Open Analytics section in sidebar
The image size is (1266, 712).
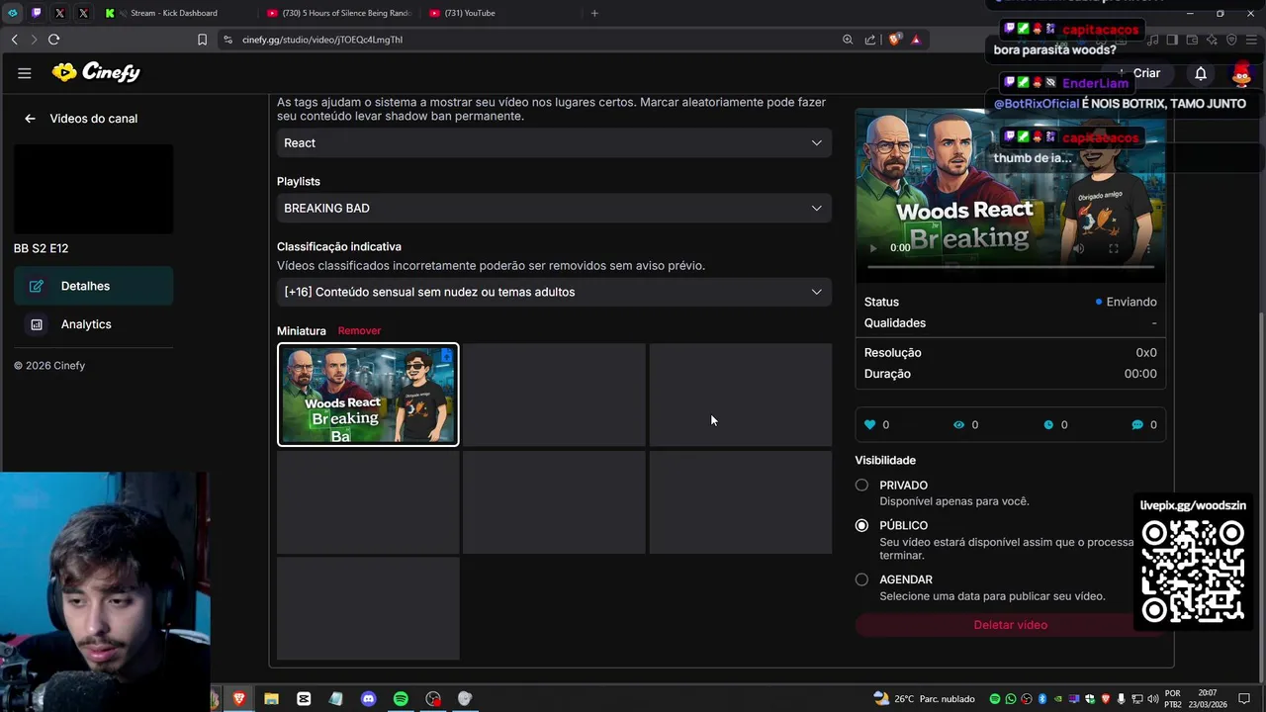click(93, 324)
